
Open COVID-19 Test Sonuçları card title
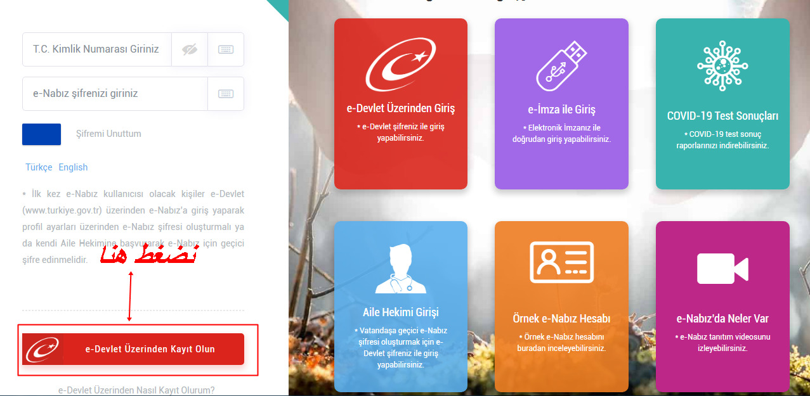pos(722,116)
